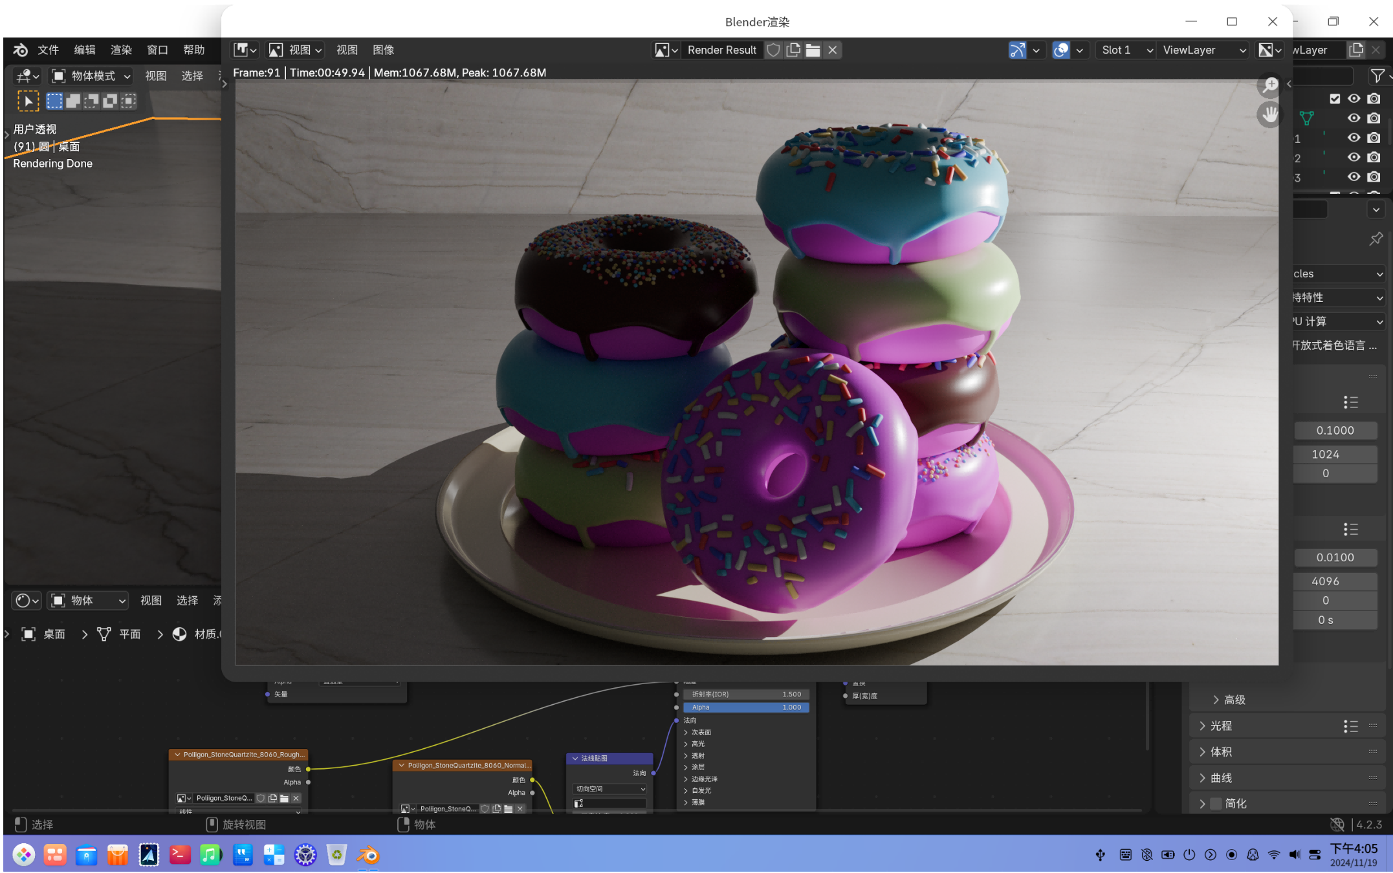Select the box select tool in viewport
This screenshot has width=1393, height=873.
[55, 102]
